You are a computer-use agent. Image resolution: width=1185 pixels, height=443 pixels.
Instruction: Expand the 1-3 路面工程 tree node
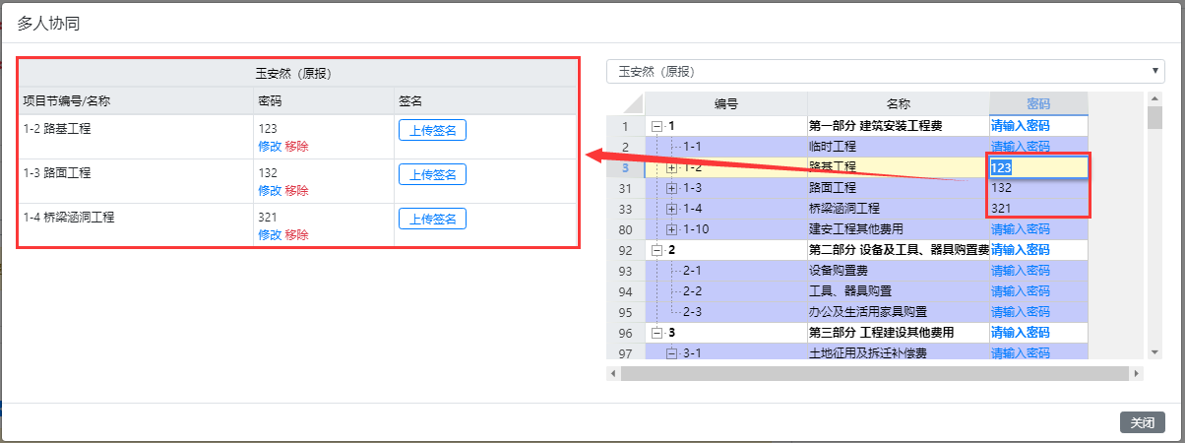(x=672, y=188)
